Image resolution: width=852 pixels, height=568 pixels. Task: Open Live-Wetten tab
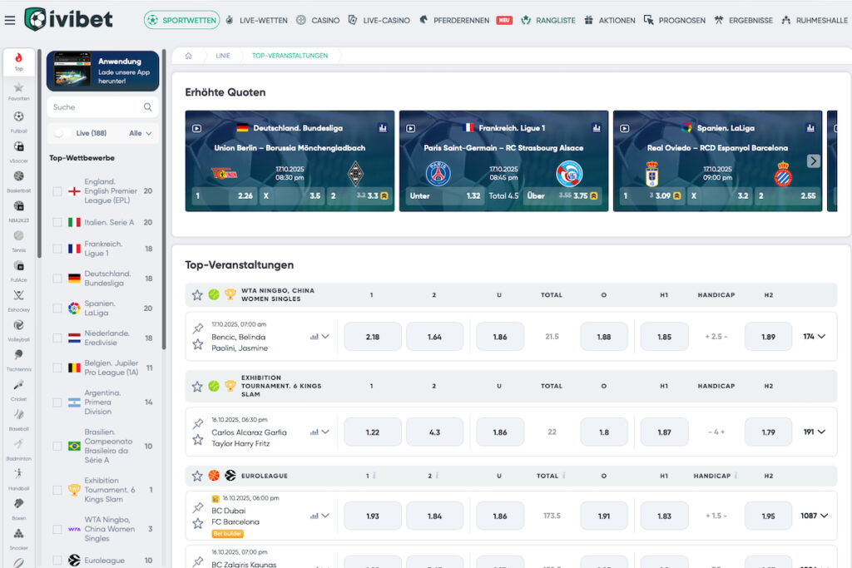coord(256,20)
